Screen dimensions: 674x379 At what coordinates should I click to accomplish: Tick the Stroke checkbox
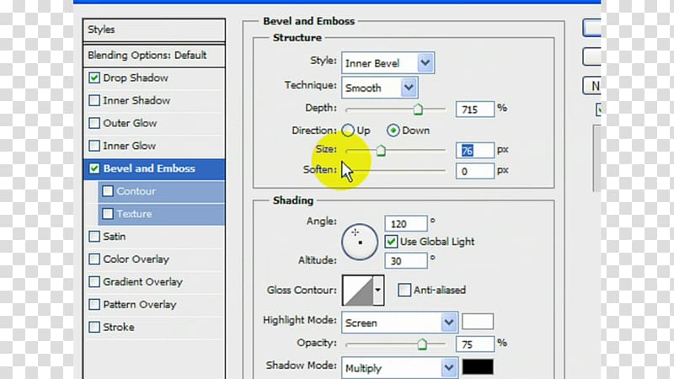(94, 328)
